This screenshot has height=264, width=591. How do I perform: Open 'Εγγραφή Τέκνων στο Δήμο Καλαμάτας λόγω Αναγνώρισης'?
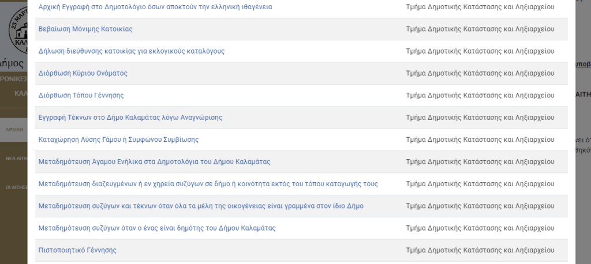coord(130,118)
